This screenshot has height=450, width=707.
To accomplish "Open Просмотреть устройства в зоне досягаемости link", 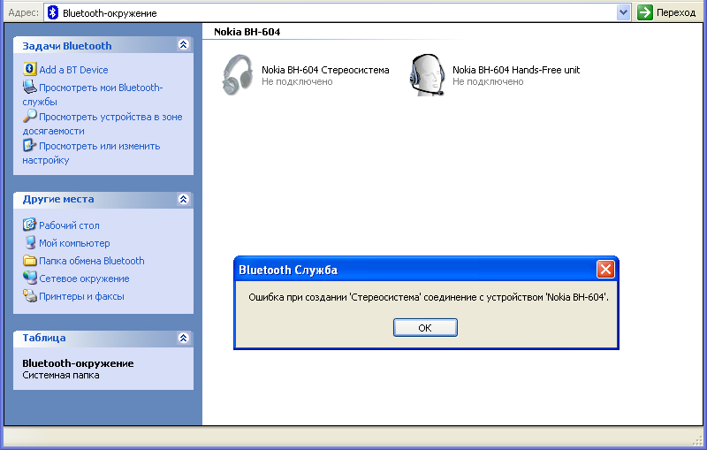I will 103,124.
